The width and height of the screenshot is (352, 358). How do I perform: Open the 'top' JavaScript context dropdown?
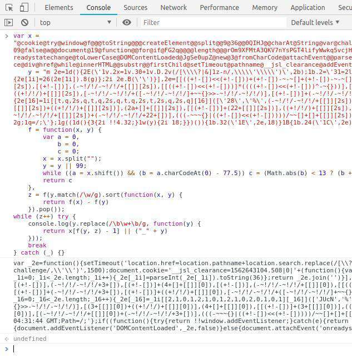(x=76, y=22)
